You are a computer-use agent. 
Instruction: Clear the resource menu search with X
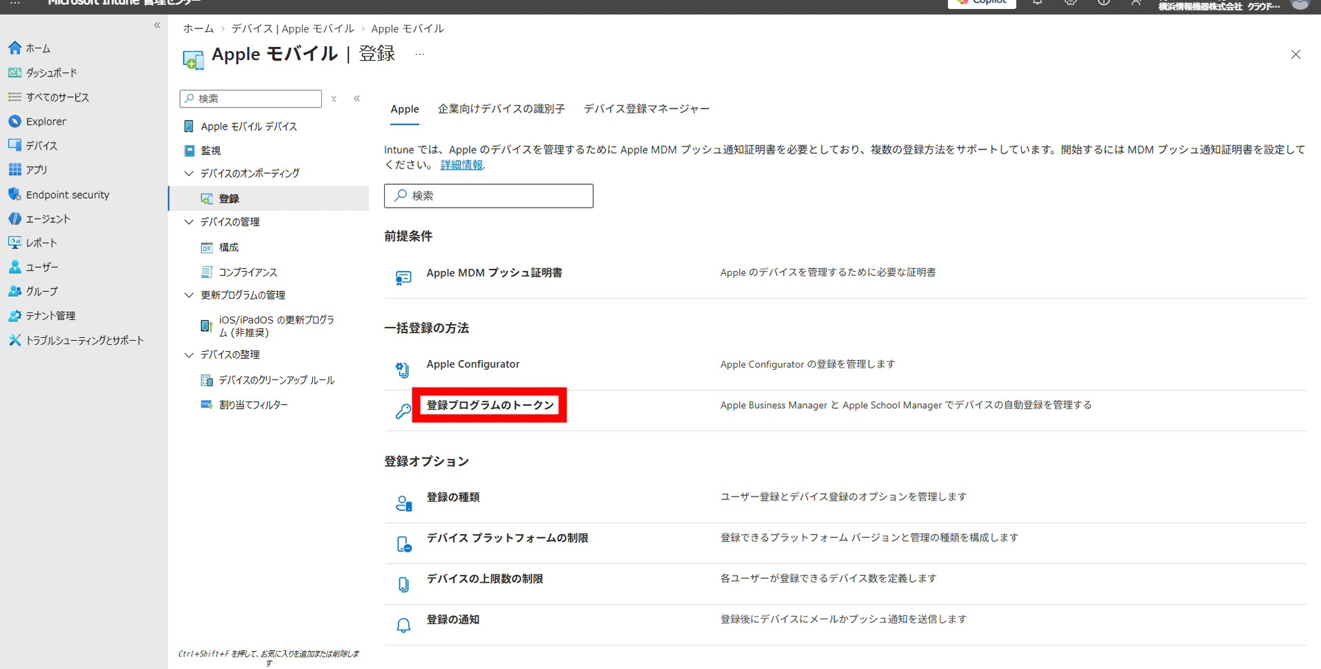pyautogui.click(x=334, y=99)
